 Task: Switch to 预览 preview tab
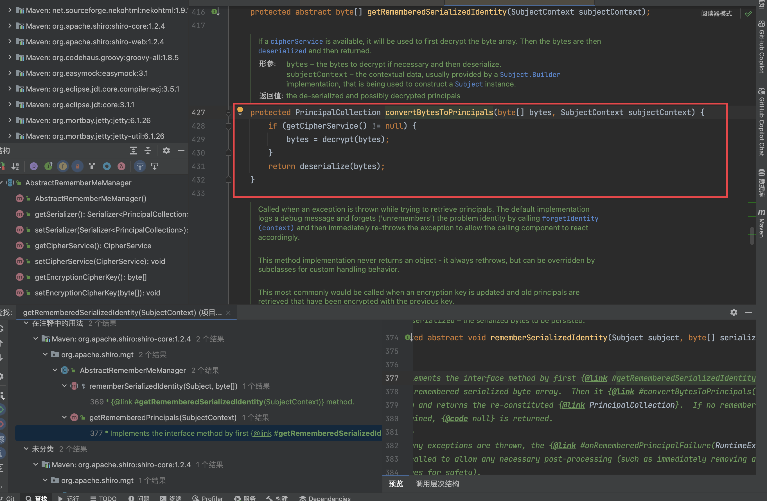point(395,484)
